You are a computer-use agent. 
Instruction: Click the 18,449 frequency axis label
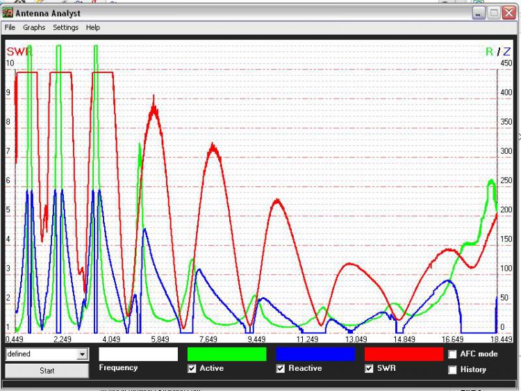coord(502,339)
